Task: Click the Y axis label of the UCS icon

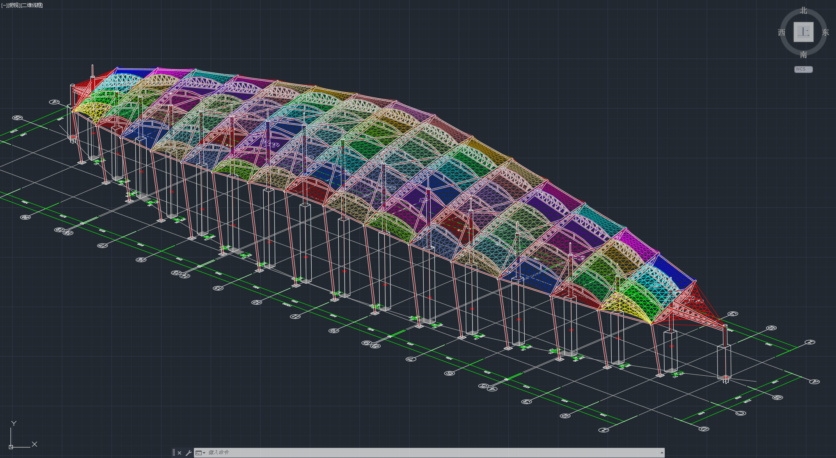Action: point(14,423)
